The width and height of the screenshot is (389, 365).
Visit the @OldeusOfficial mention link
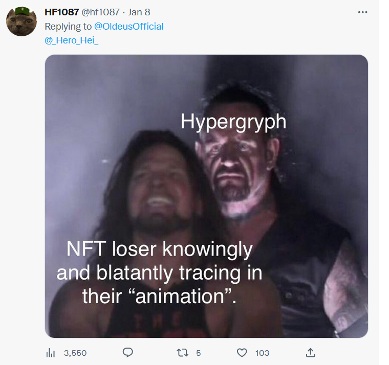coord(128,26)
